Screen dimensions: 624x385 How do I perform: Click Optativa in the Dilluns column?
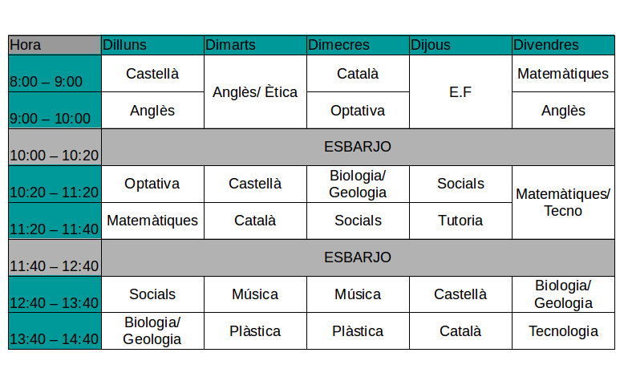pos(152,184)
